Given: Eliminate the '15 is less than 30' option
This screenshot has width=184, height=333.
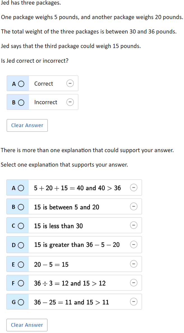Looking at the screenshot, I should (134, 225).
